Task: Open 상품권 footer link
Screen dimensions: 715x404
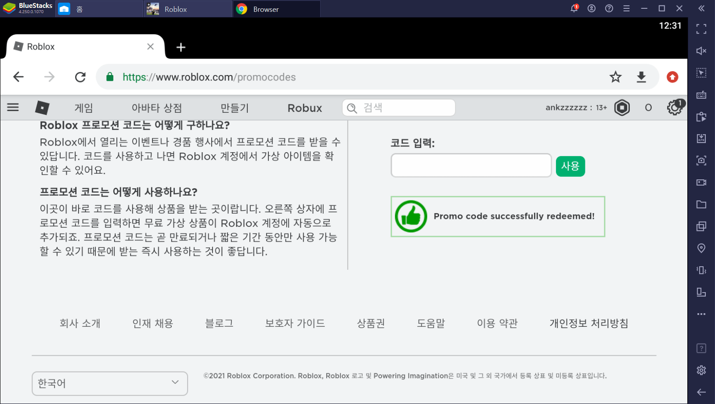Action: [x=371, y=323]
